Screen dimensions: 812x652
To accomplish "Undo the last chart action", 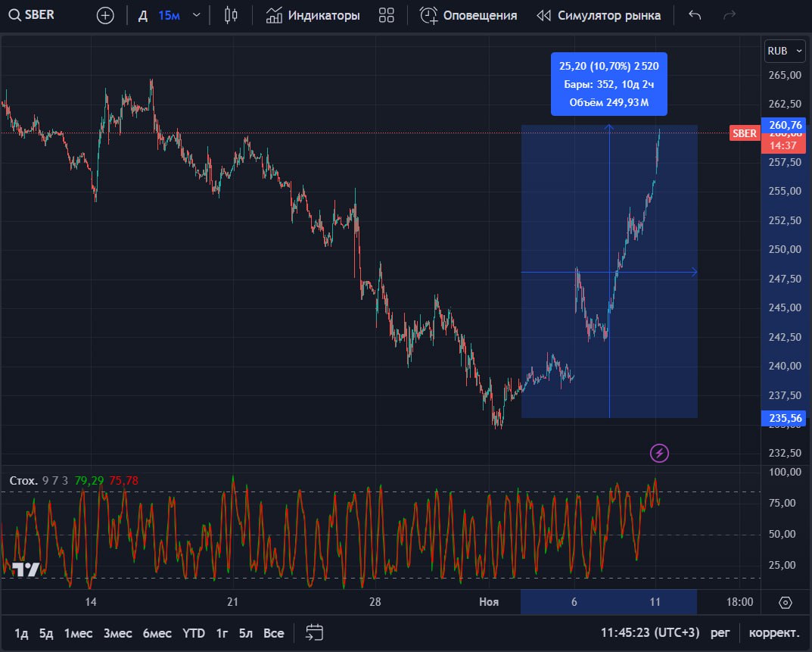I will pos(695,16).
